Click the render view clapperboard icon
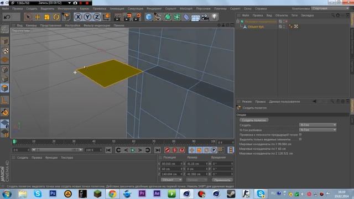354x199 pixels. 117,17
